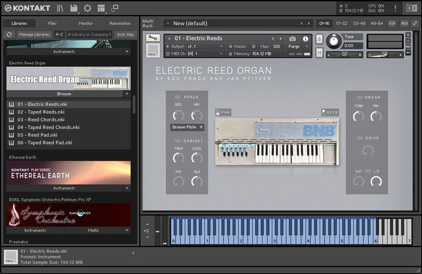Click Browse under Electric Reed Organ

(64, 94)
